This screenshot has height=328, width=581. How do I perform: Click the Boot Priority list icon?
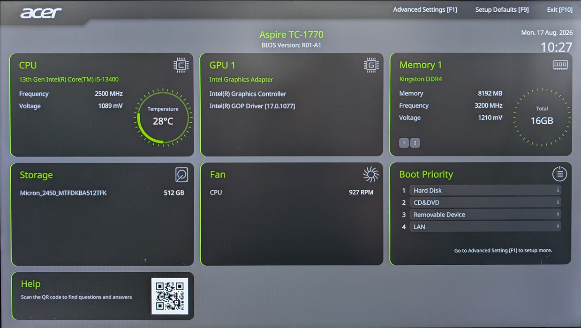pyautogui.click(x=559, y=174)
